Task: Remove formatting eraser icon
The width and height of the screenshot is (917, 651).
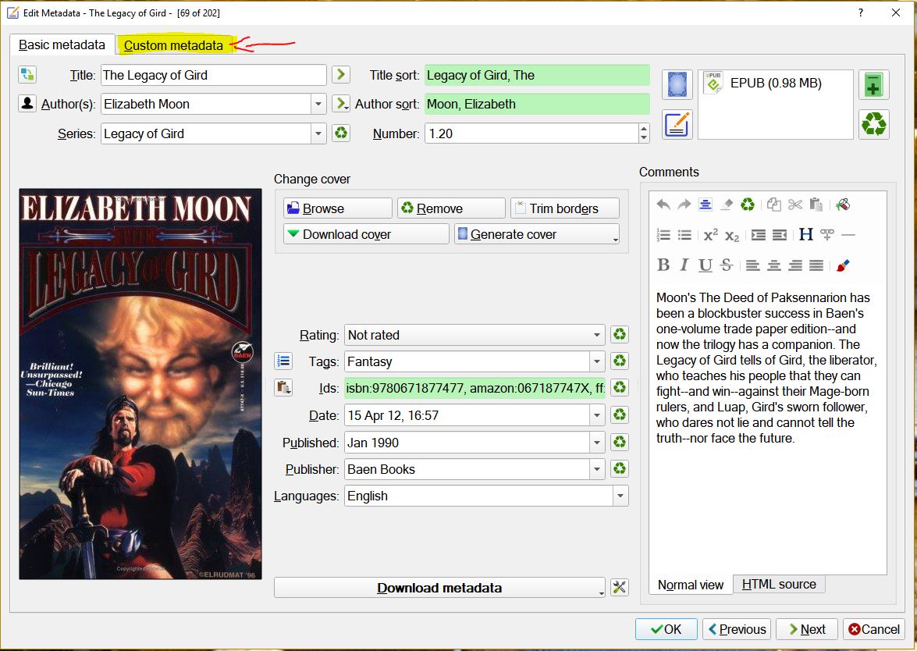Action: (727, 205)
